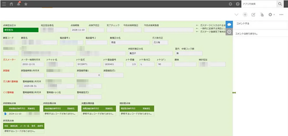
Task: Switch to the comments speech bubble tab
Action: 229,25
